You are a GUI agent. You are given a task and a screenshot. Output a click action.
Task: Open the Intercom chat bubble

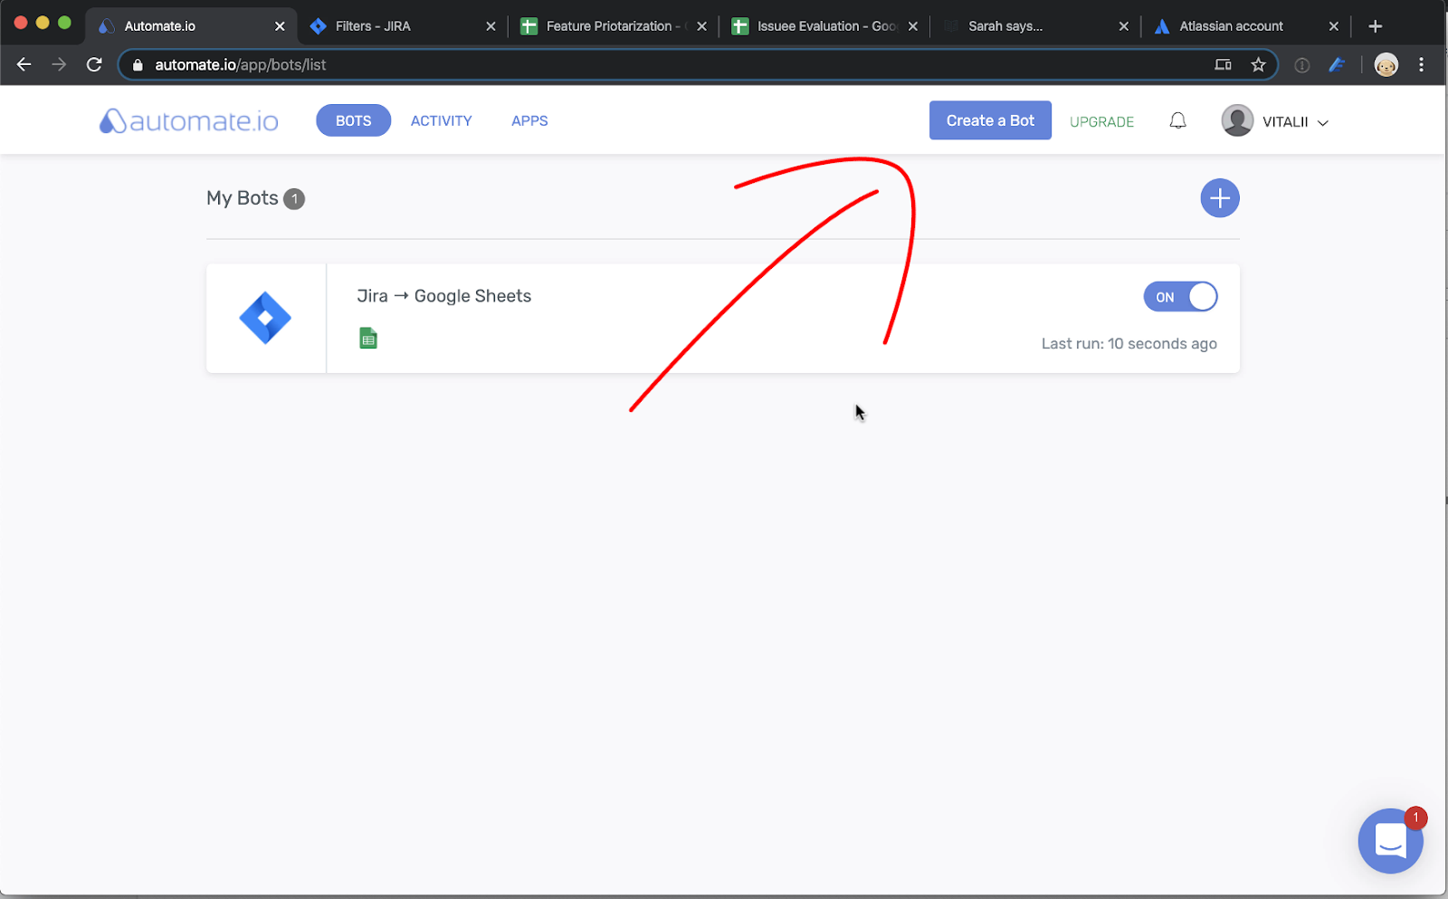click(1390, 841)
